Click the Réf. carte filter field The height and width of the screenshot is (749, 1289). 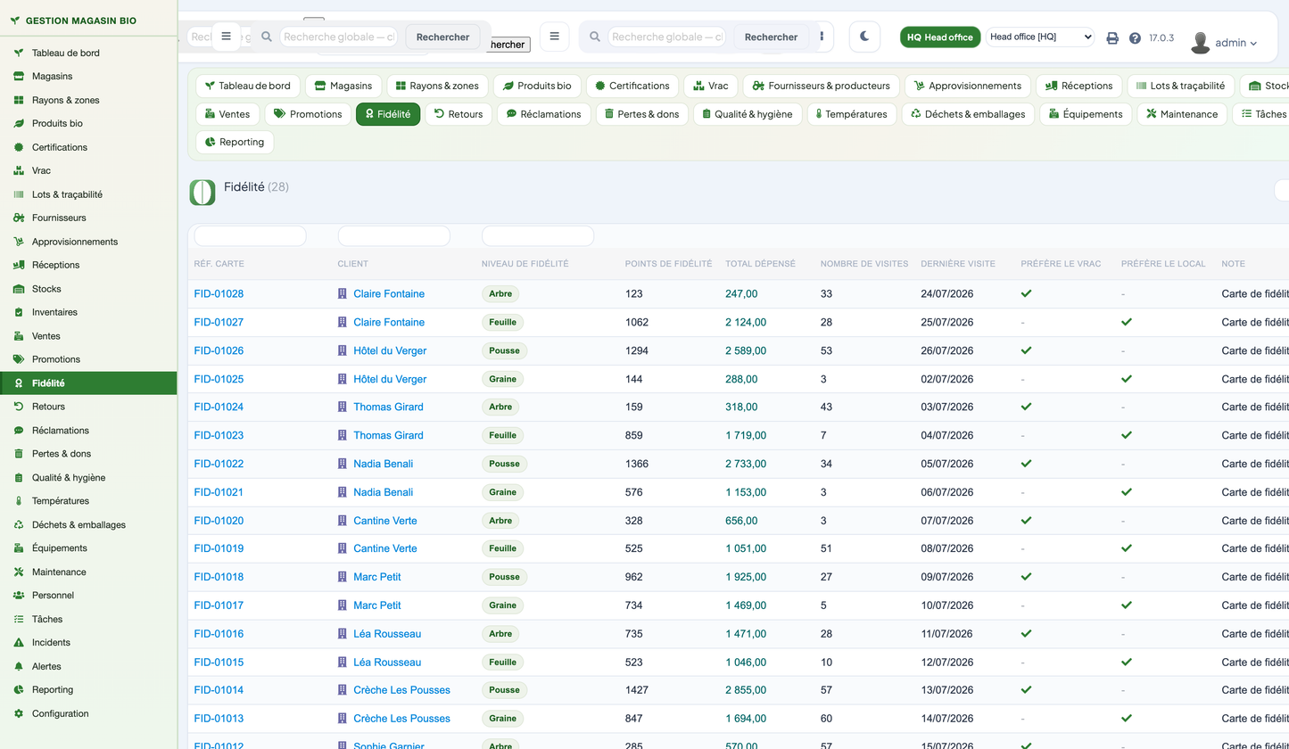point(250,236)
